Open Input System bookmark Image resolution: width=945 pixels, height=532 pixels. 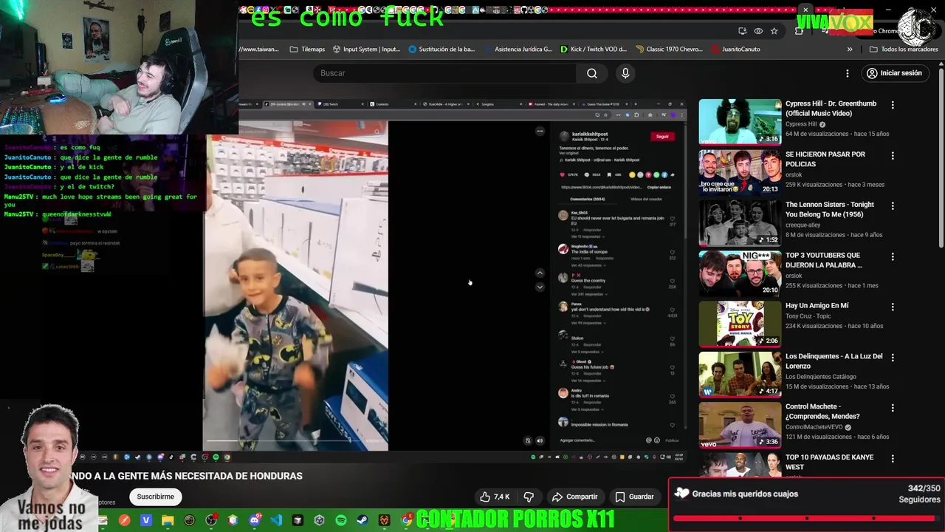pyautogui.click(x=366, y=50)
